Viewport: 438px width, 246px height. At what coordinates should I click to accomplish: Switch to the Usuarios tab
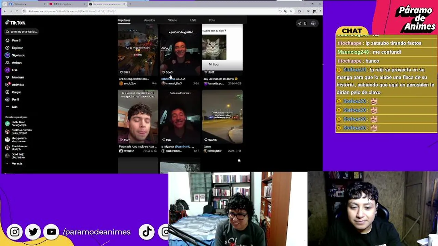[149, 20]
